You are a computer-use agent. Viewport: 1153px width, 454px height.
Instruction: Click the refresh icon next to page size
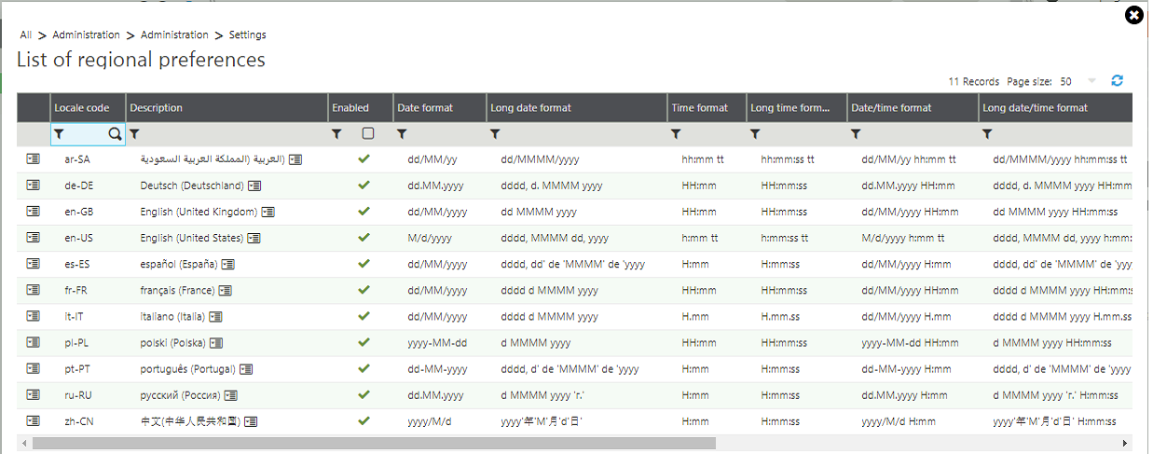(x=1118, y=81)
